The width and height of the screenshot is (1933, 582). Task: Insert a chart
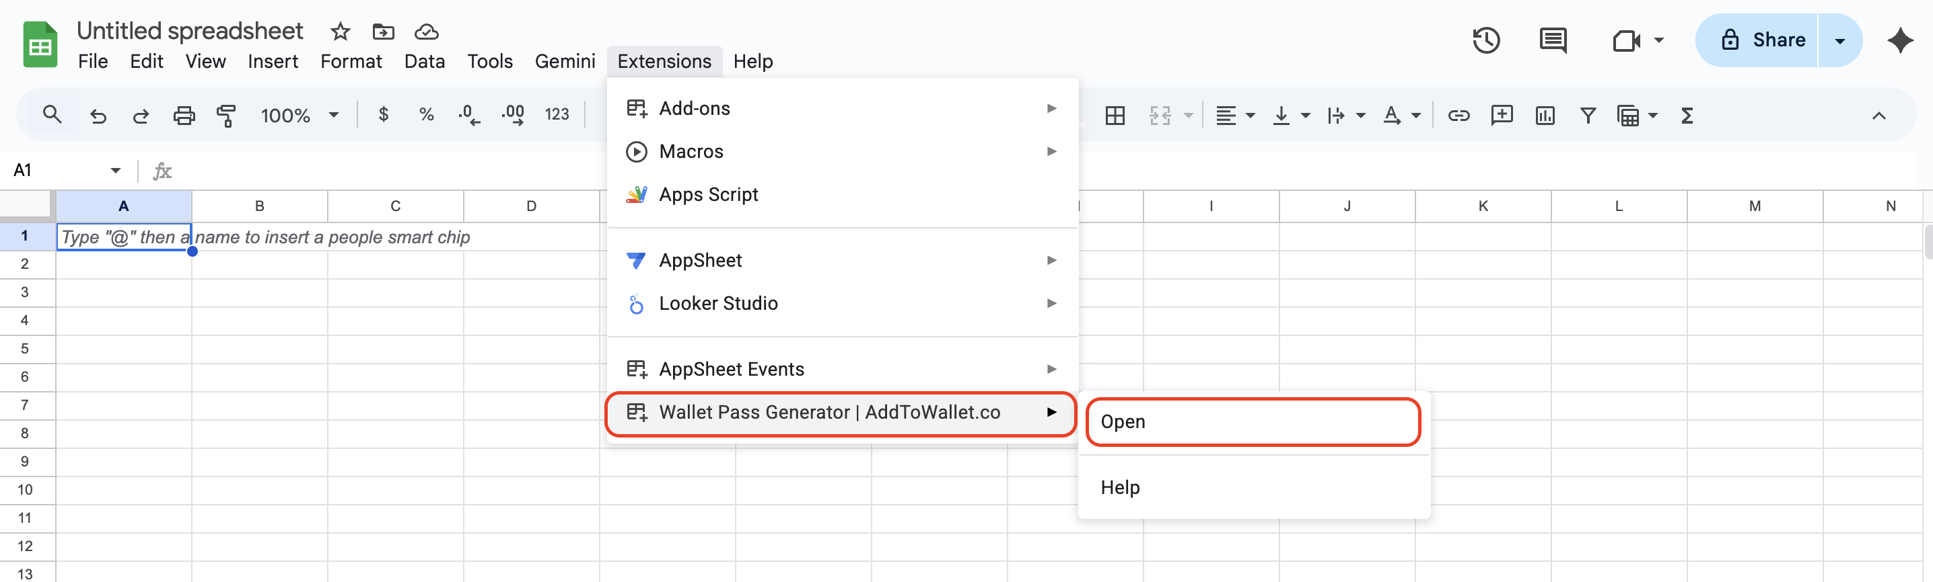(x=1545, y=116)
